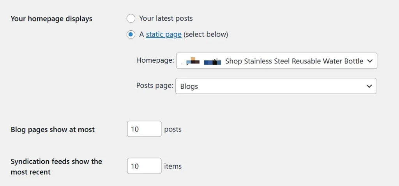Click the 'Your homepage displays' heading label

tap(51, 19)
